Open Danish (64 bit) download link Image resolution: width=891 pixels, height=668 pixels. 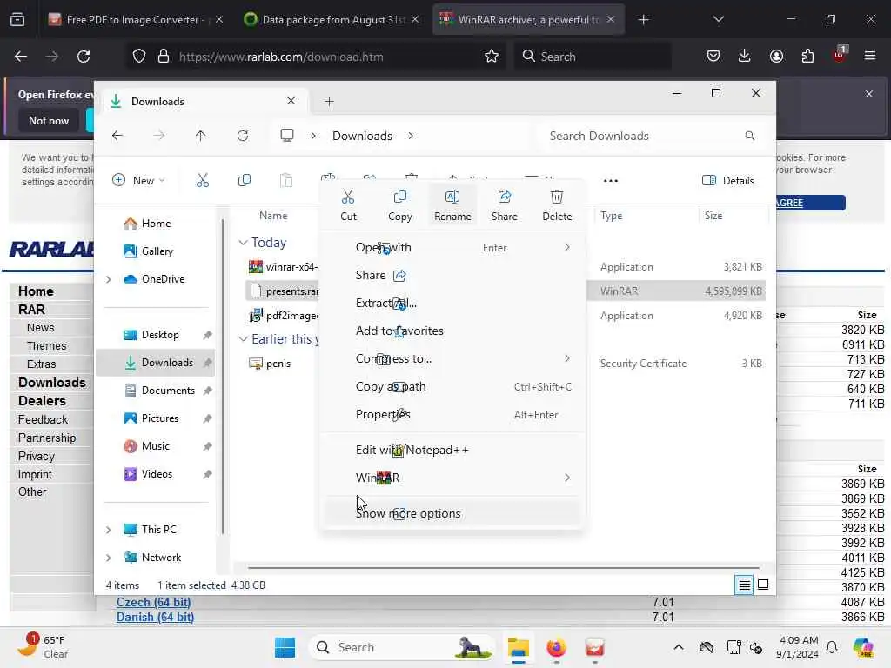[x=155, y=617]
